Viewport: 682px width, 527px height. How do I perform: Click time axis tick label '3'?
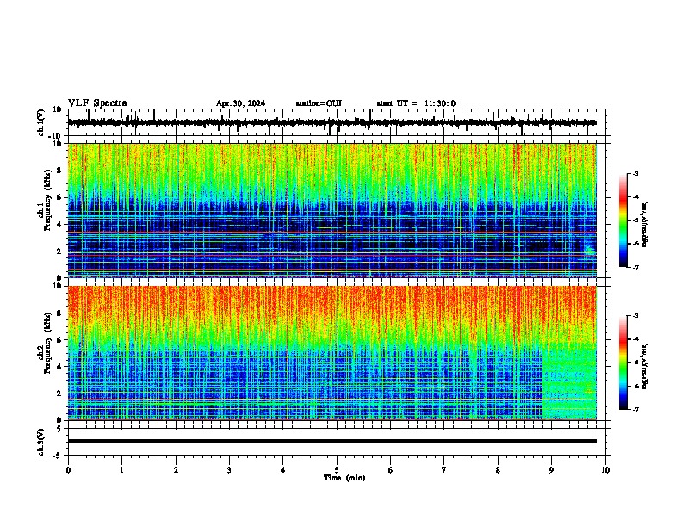click(x=229, y=470)
